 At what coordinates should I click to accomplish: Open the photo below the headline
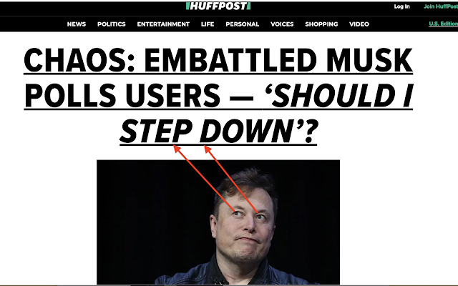point(218,222)
